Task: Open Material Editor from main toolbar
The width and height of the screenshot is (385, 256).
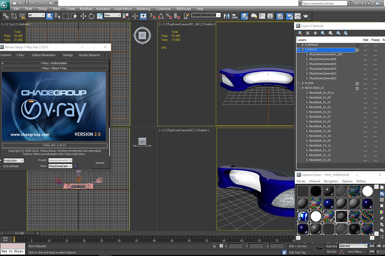Action: (280, 16)
